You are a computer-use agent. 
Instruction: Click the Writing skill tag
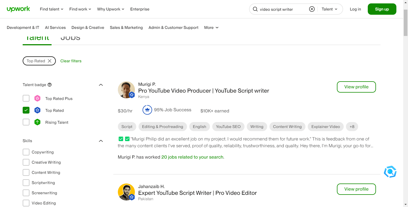pos(257,127)
